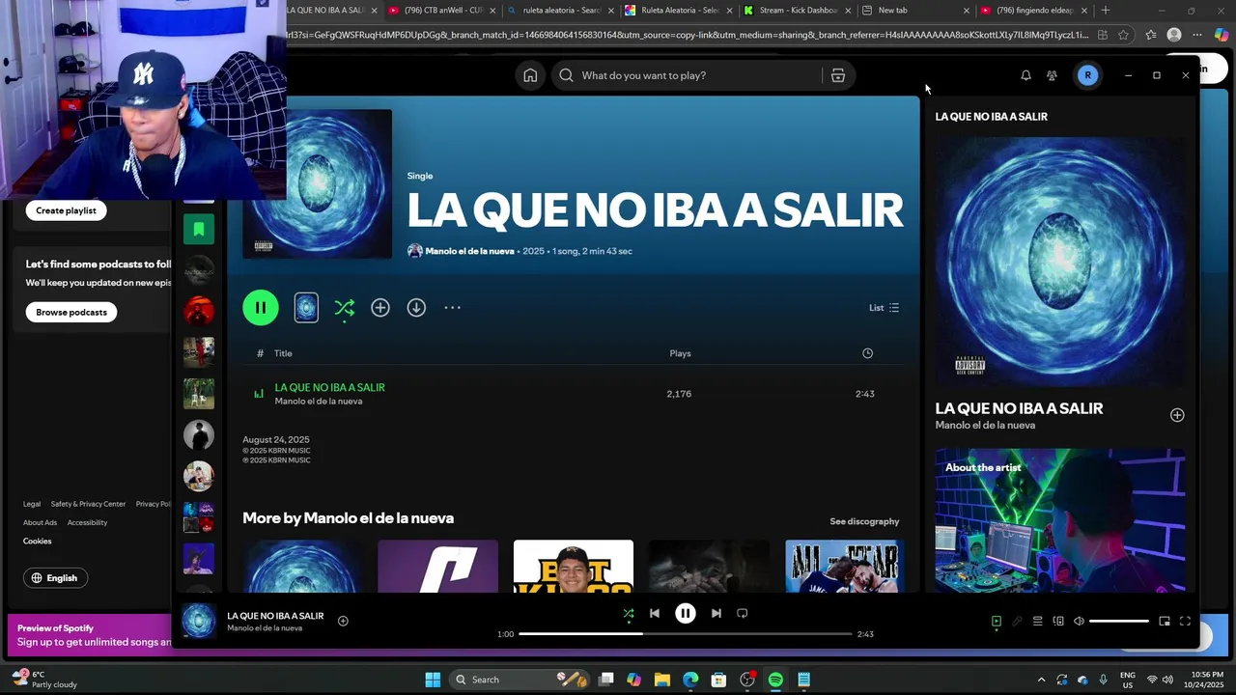Open About the artist card

click(1059, 519)
